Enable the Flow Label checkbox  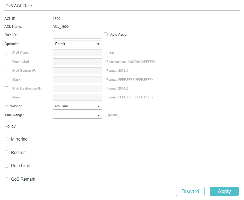pyautogui.click(x=7, y=62)
